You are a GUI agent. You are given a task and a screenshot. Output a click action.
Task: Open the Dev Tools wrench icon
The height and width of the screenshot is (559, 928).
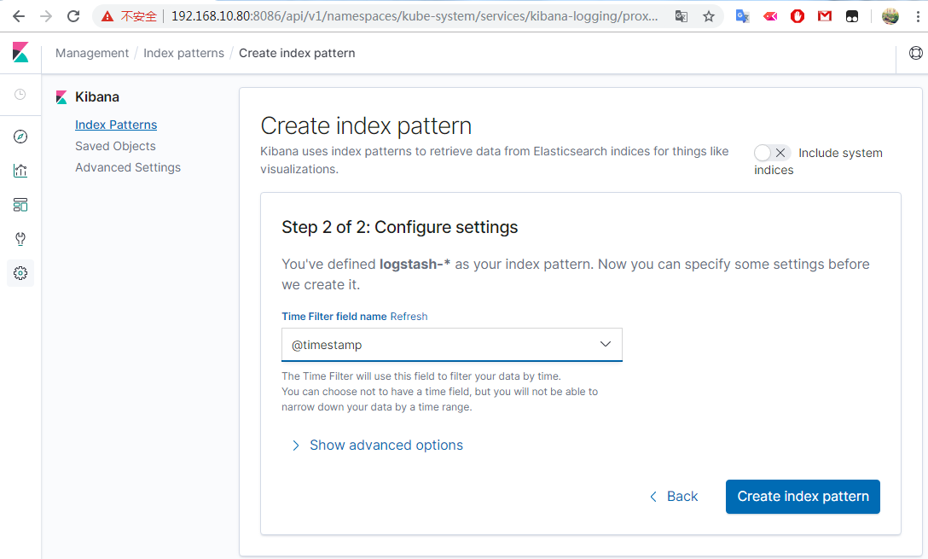(x=20, y=239)
